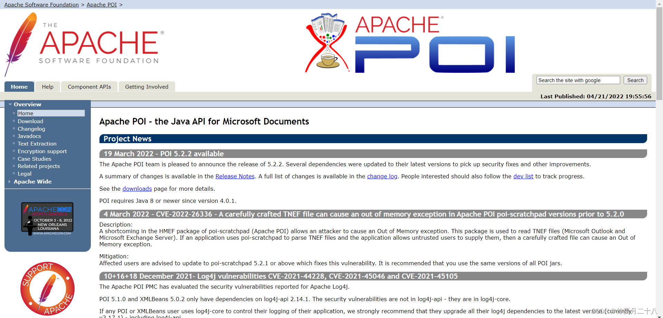
Task: Click the Apache Software Foundation breadcrumb link
Action: (41, 4)
